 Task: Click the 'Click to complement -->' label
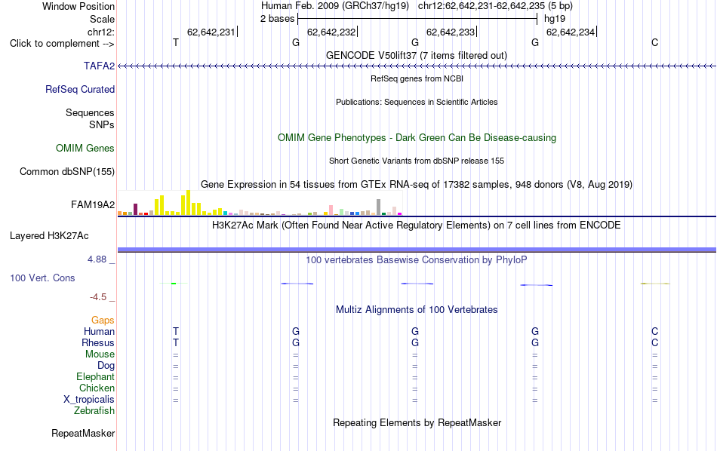(x=62, y=44)
